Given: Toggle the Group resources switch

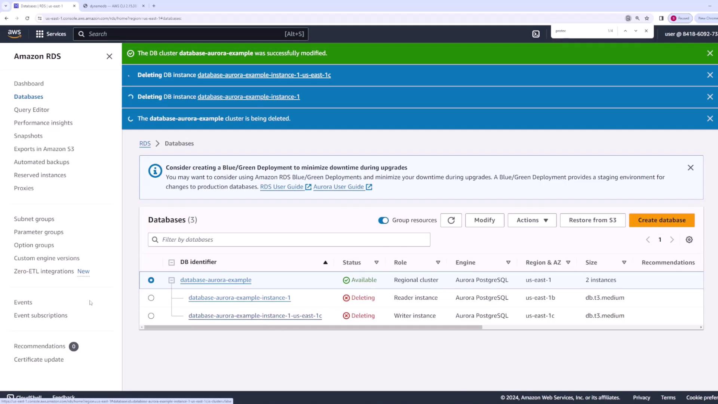Looking at the screenshot, I should pos(383,220).
